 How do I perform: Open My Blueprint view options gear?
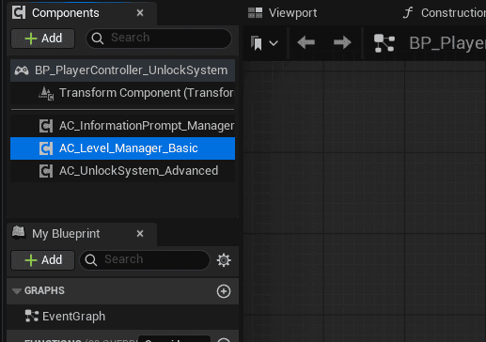(224, 260)
